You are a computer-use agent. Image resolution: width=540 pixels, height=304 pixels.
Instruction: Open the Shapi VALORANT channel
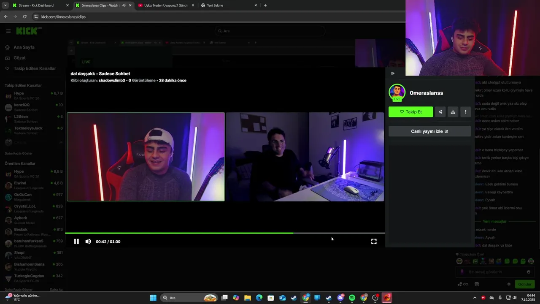(34, 255)
